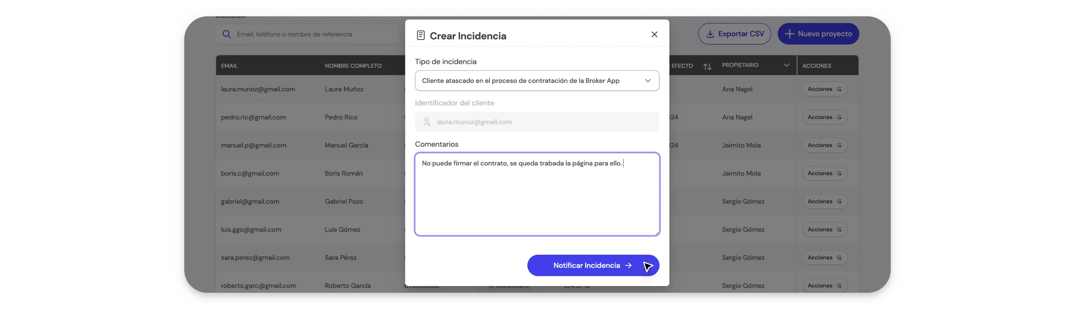Viewport: 1075px width, 311px height.
Task: Click the name Luis Gómez
Action: [x=343, y=230]
